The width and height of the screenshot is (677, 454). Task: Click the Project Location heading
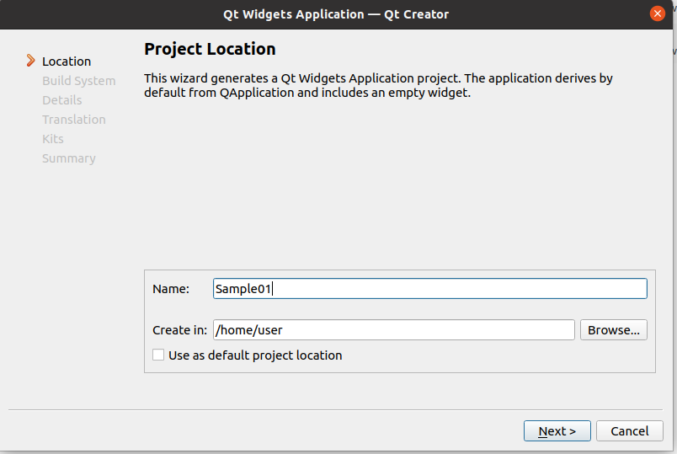(x=210, y=49)
